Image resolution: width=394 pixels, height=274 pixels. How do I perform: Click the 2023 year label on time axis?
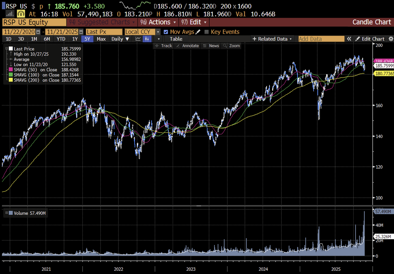point(191,269)
